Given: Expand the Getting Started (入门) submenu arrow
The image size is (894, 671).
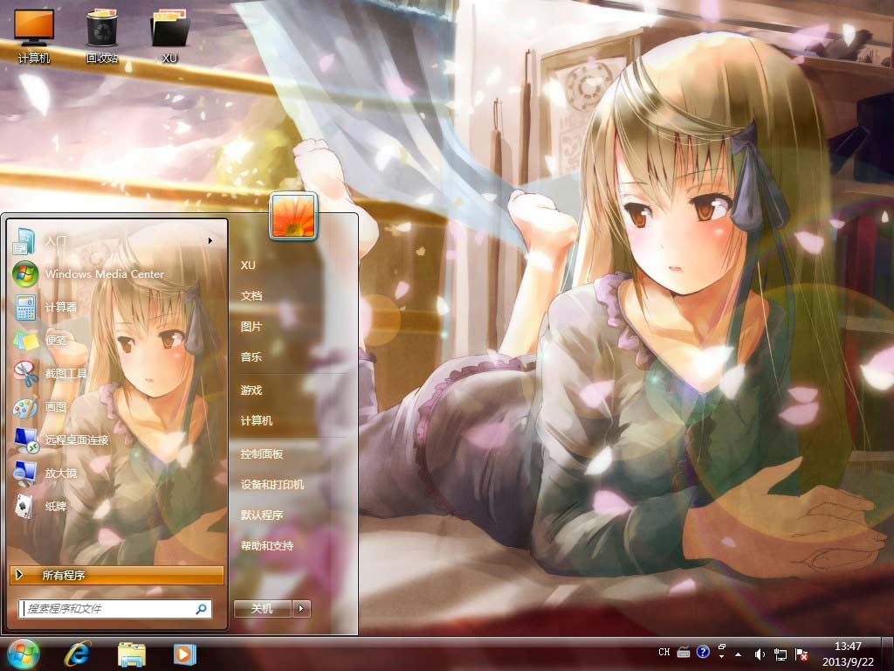Looking at the screenshot, I should pos(210,240).
